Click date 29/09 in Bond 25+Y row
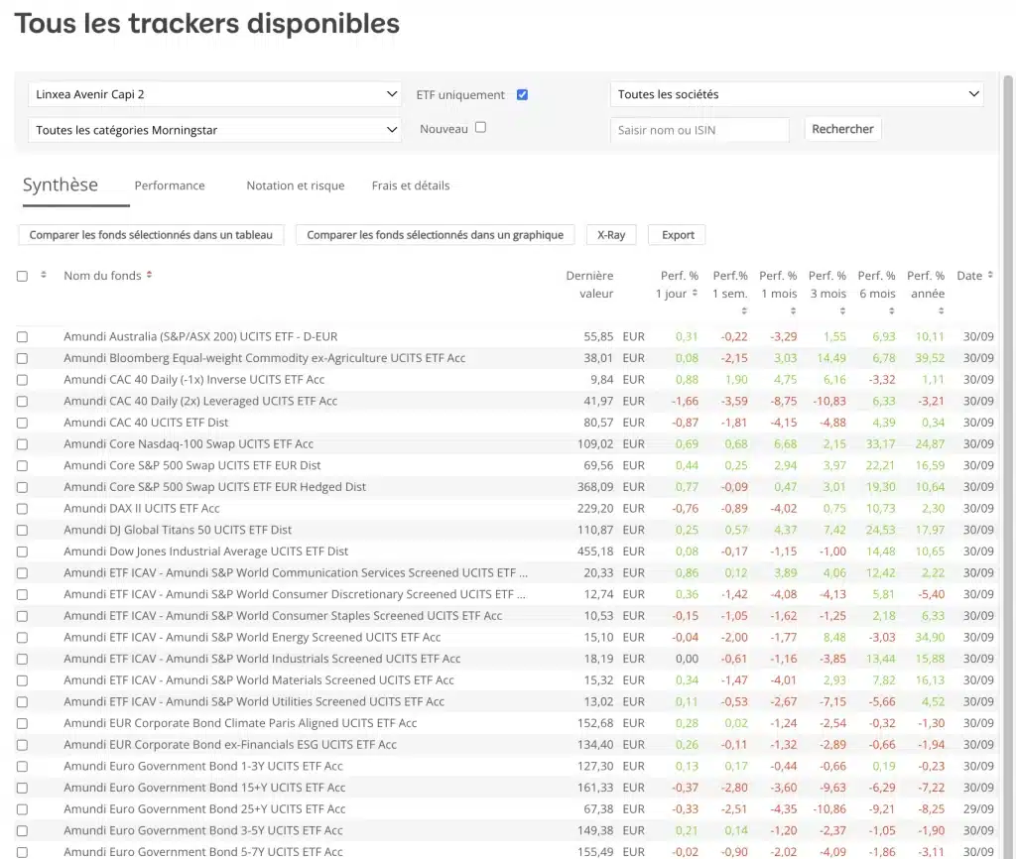The width and height of the screenshot is (1016, 859). tap(978, 808)
